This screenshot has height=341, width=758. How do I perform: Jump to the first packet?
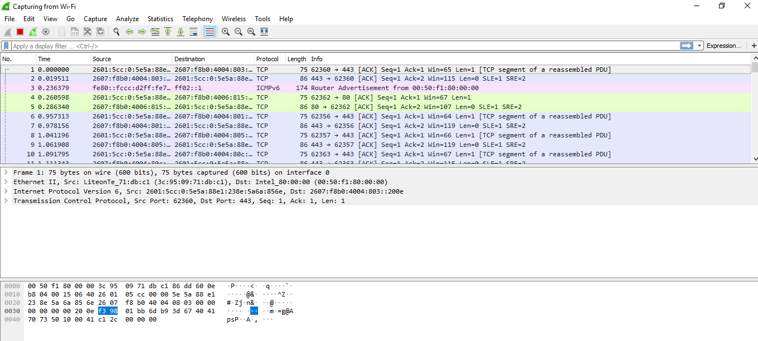point(168,32)
